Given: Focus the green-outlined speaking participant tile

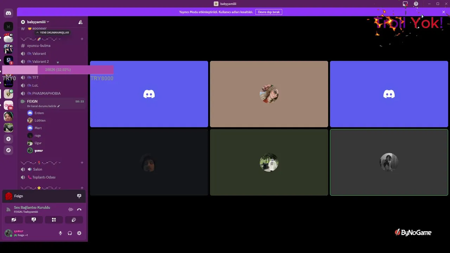Looking at the screenshot, I should coord(389,162).
